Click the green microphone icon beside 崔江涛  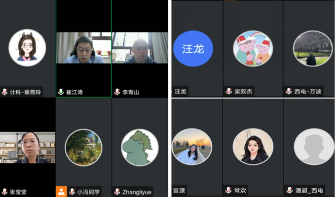61,92
